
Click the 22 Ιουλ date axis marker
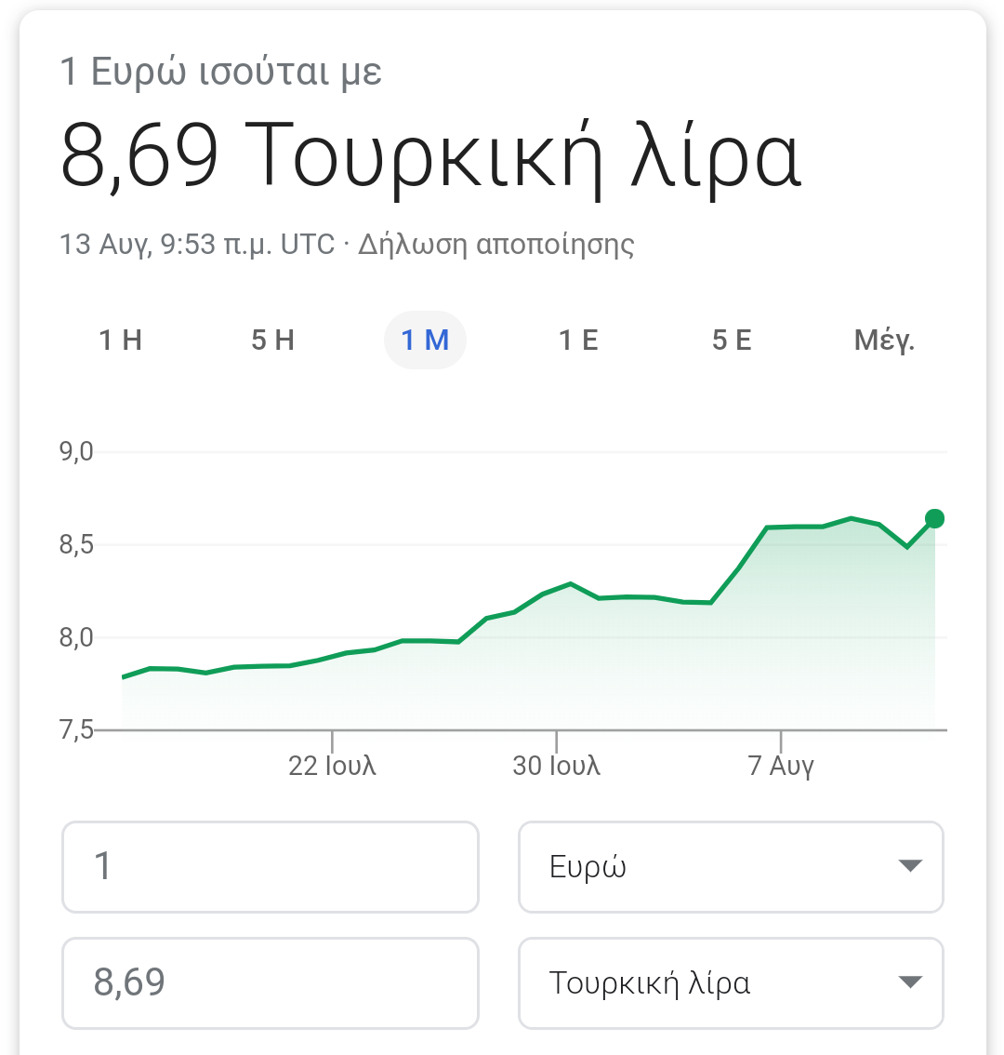[x=332, y=766]
